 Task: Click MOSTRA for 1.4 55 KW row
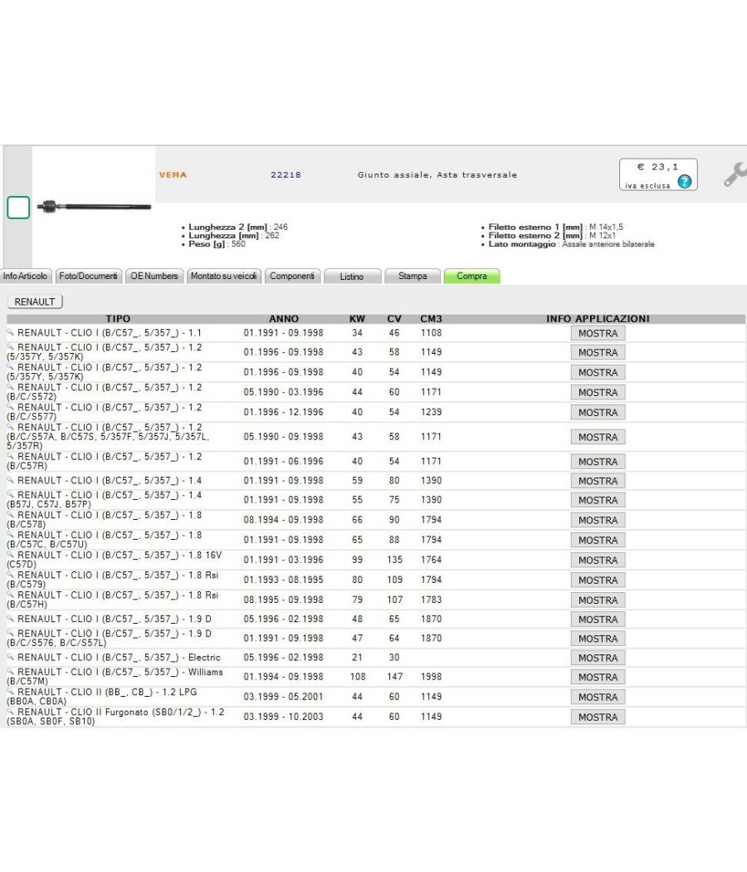(x=598, y=500)
